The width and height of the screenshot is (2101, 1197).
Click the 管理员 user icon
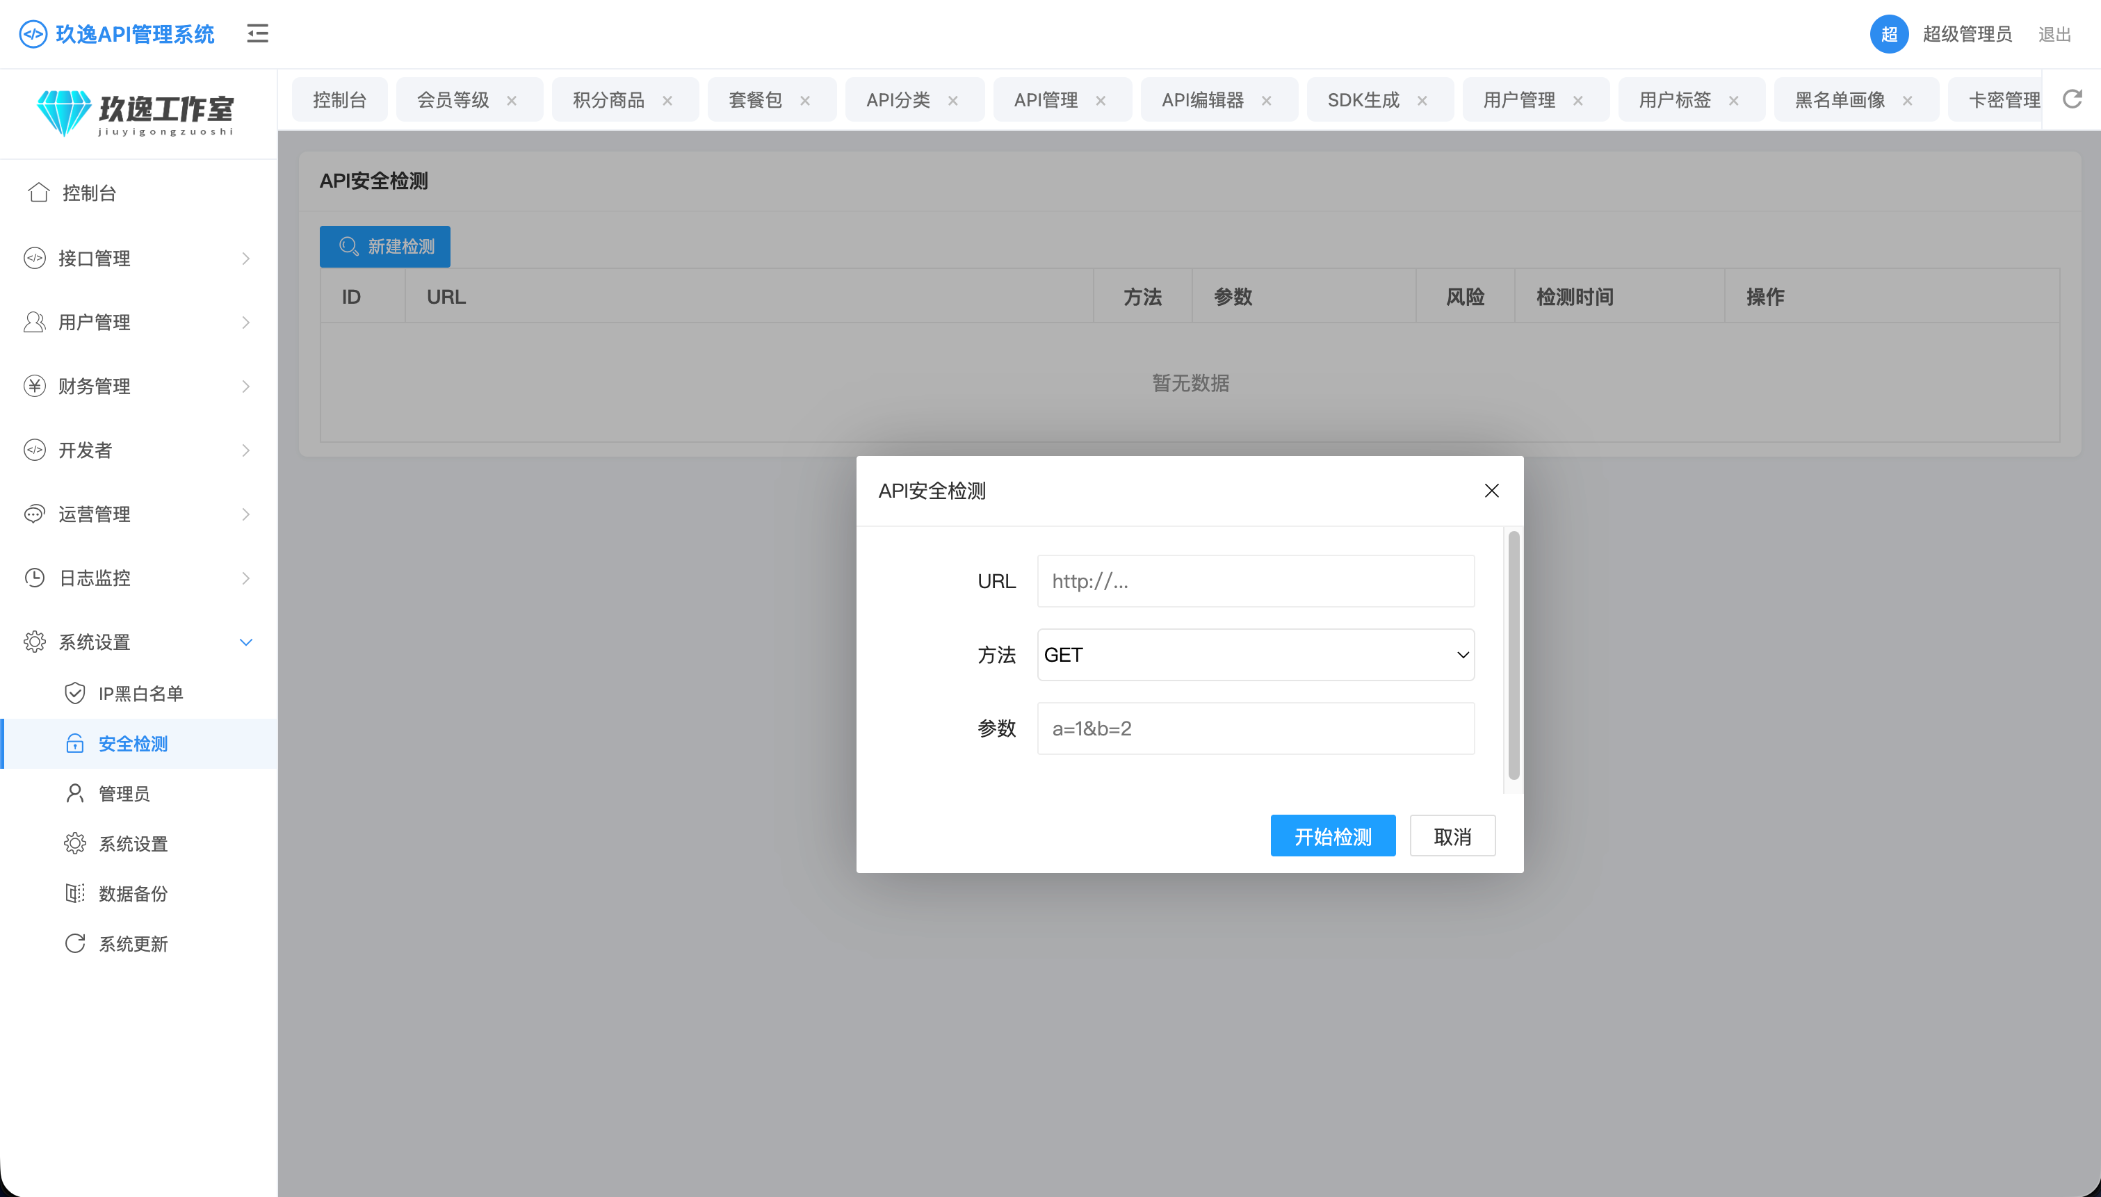(75, 793)
